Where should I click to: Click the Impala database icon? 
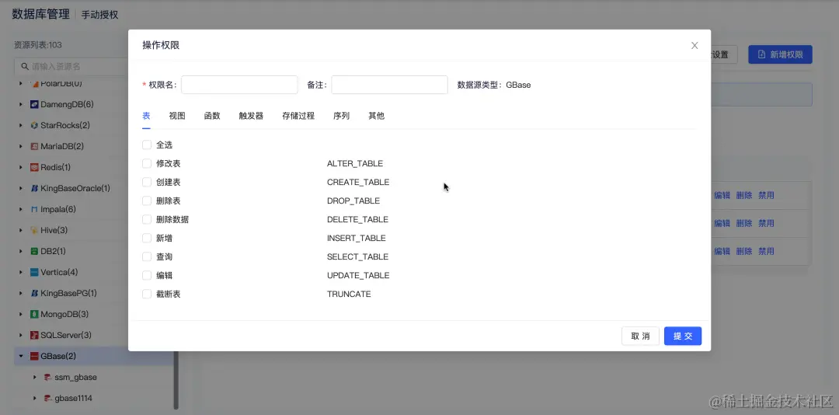point(34,209)
